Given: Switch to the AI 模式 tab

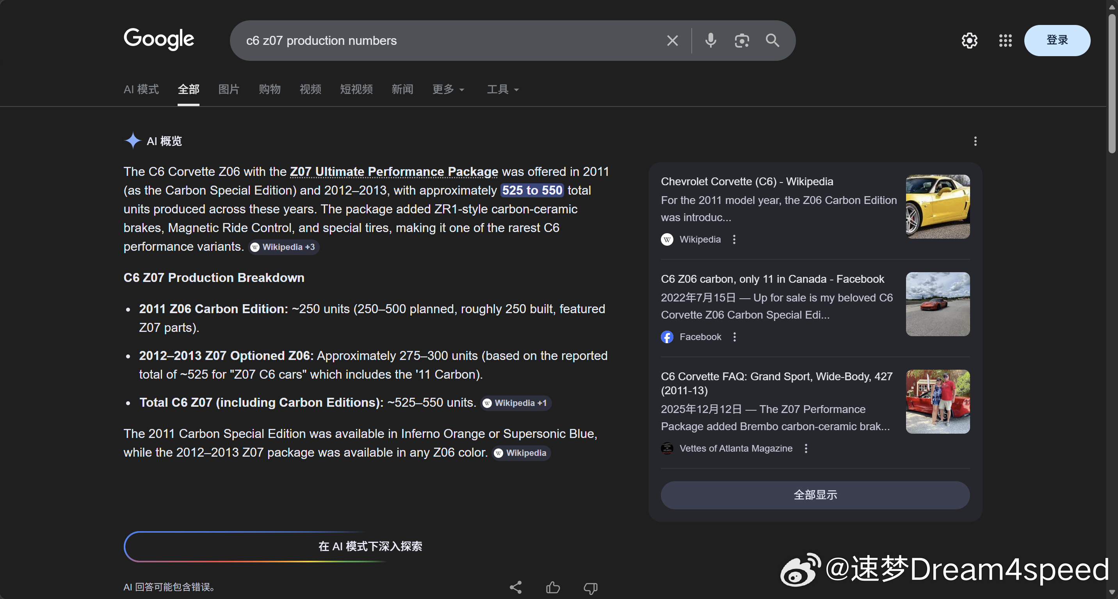Looking at the screenshot, I should 141,89.
